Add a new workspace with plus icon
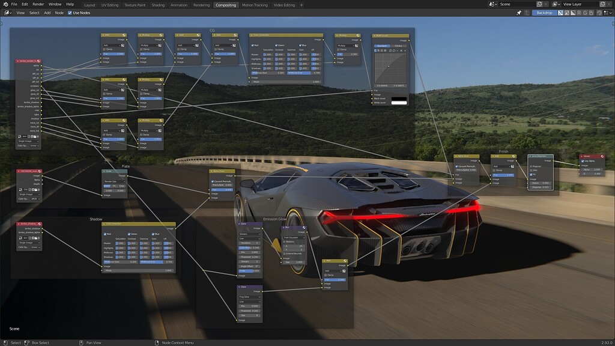Image resolution: width=615 pixels, height=346 pixels. click(301, 5)
